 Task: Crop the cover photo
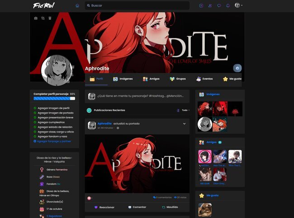(43, 18)
